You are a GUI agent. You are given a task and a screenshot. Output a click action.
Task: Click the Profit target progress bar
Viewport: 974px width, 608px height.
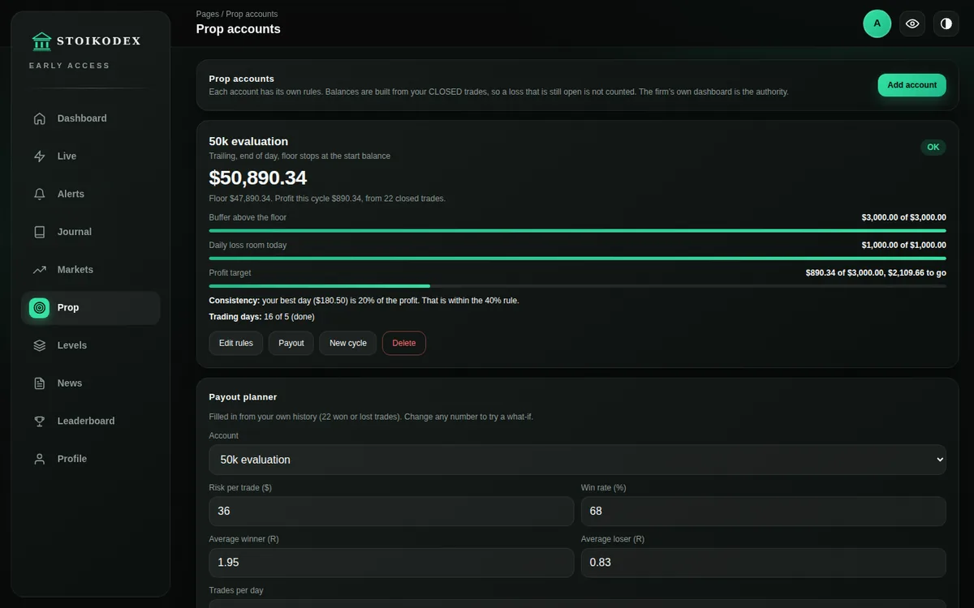coord(577,286)
